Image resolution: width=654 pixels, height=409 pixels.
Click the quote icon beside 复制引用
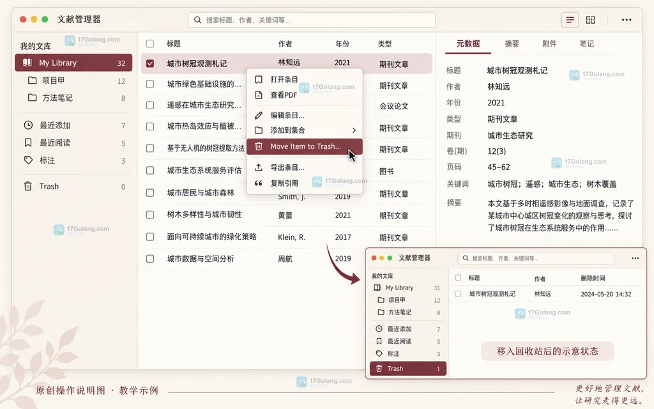(x=259, y=183)
